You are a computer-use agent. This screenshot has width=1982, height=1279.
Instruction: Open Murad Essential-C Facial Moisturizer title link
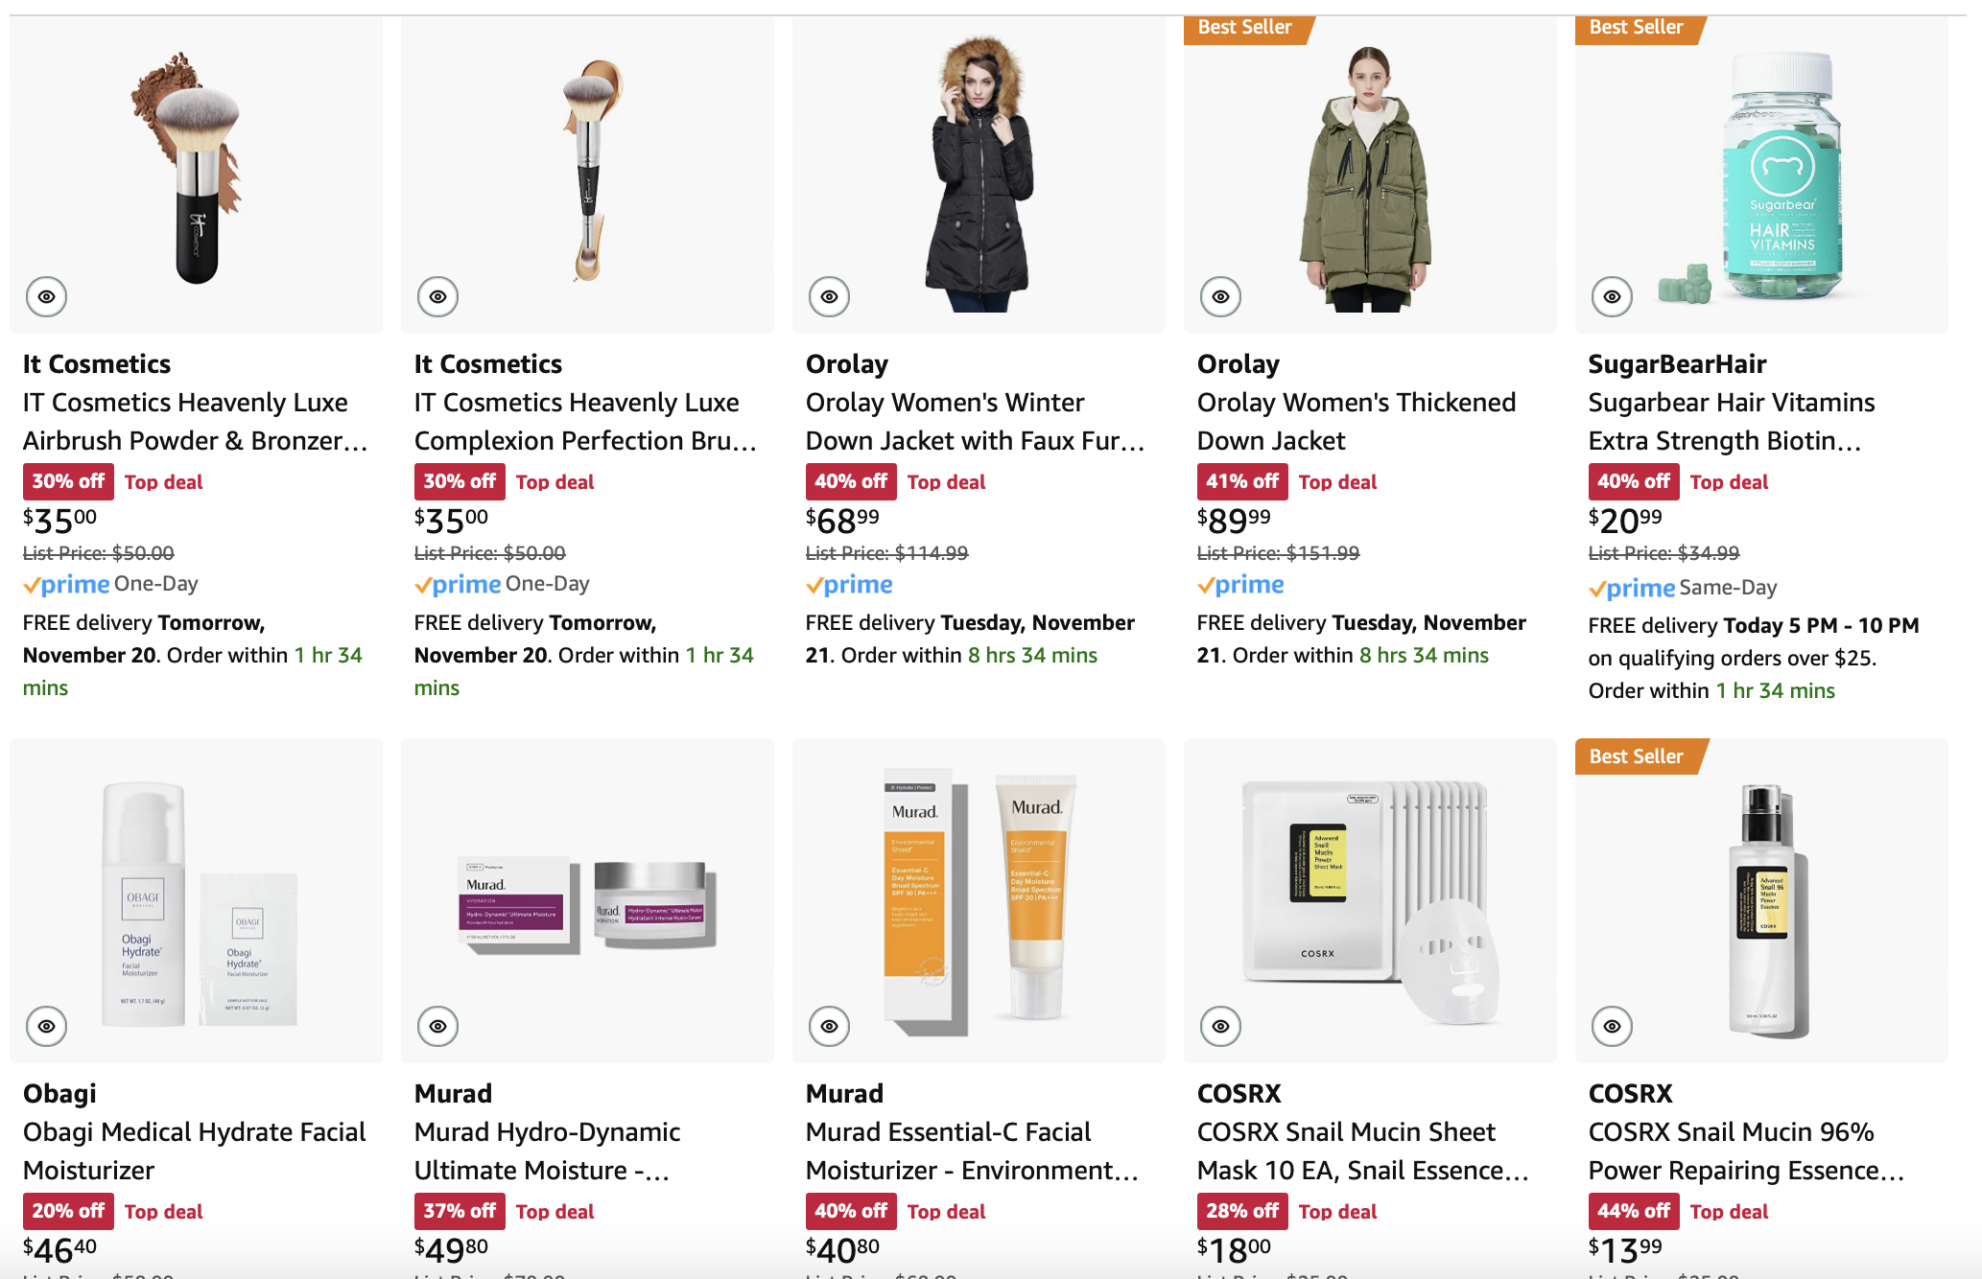(972, 1151)
